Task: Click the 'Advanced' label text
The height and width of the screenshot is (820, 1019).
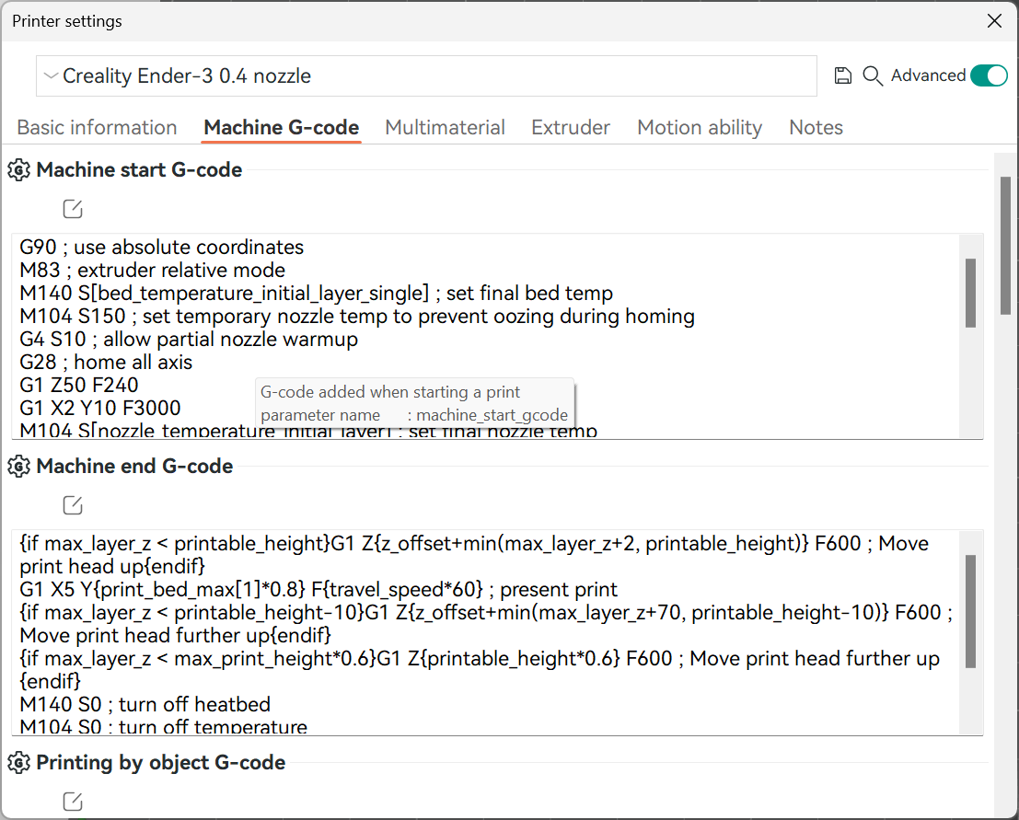Action: point(928,75)
